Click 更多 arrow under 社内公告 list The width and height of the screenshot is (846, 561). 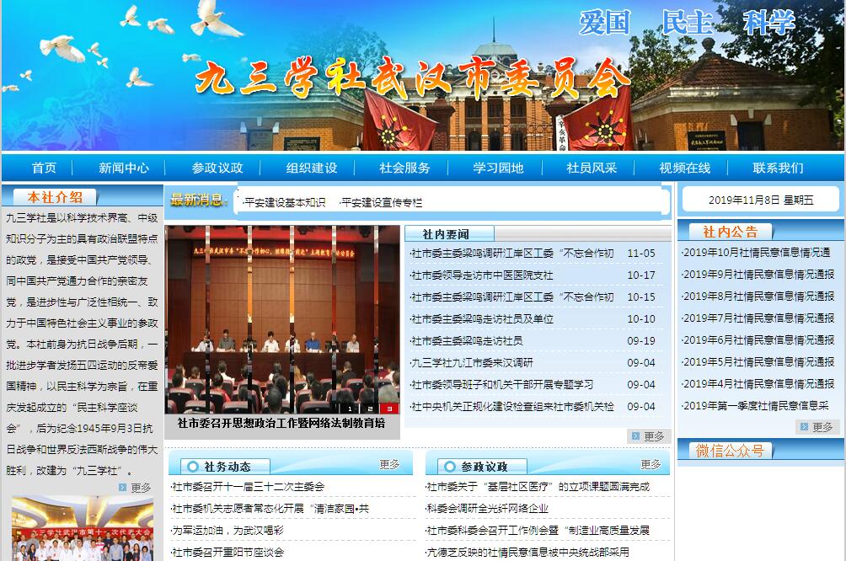click(x=803, y=427)
